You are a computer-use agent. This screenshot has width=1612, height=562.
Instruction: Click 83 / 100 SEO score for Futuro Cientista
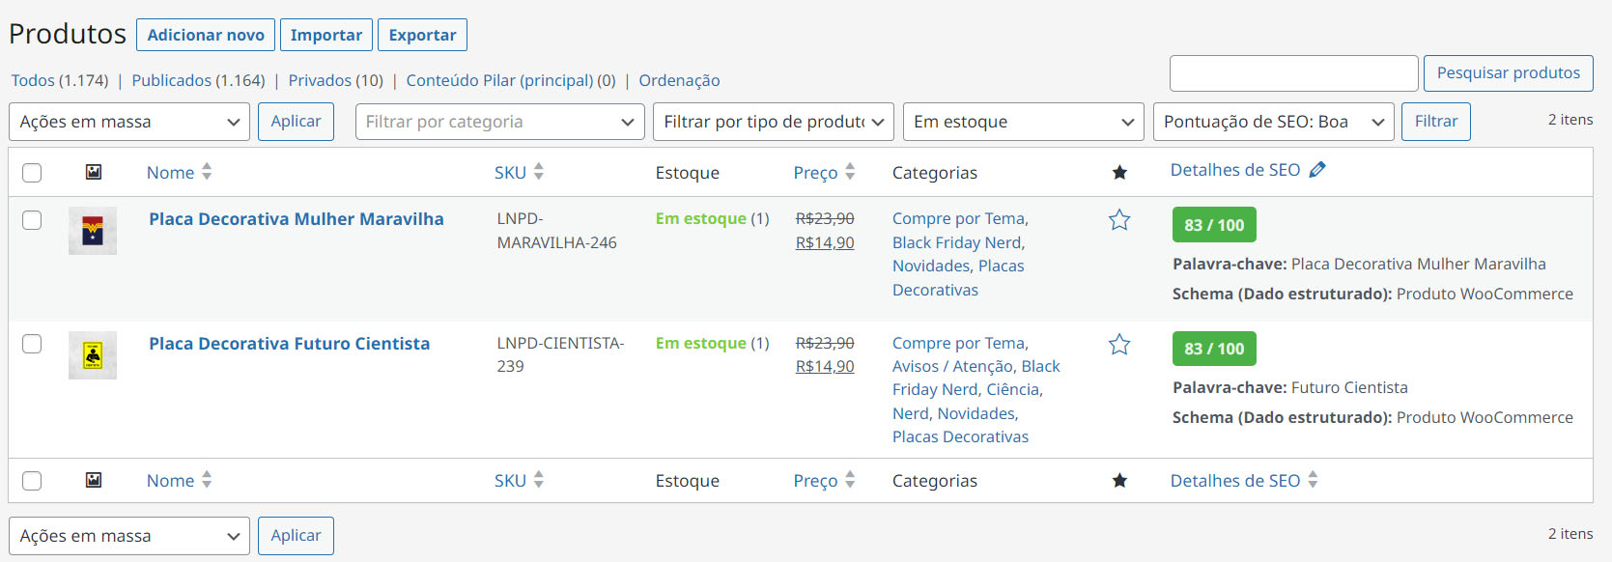point(1214,349)
